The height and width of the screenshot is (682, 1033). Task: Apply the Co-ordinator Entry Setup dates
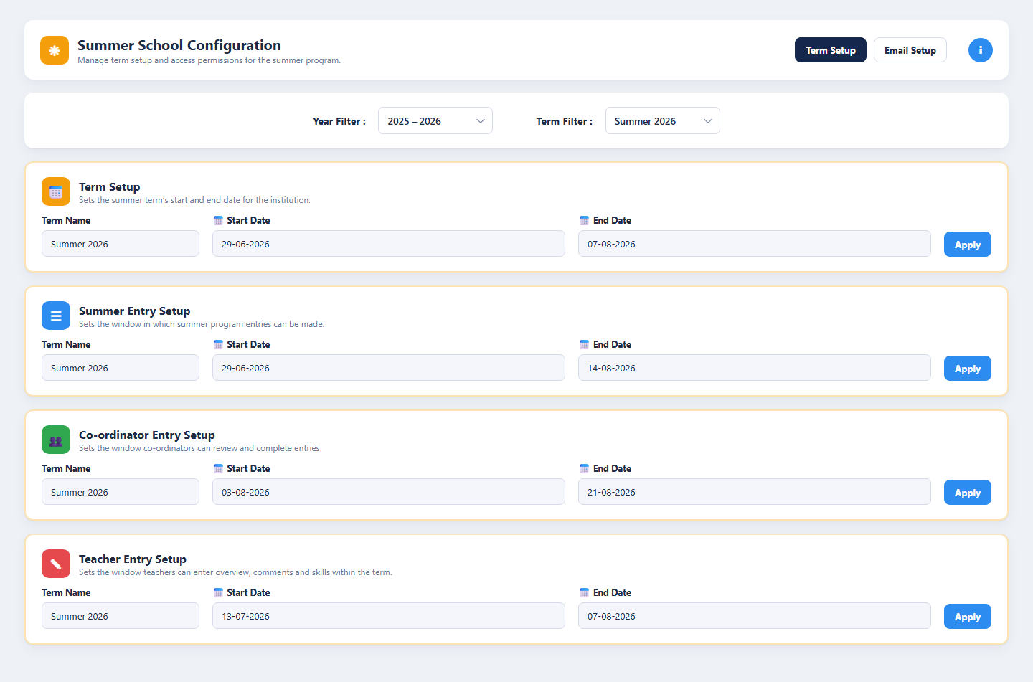(968, 493)
